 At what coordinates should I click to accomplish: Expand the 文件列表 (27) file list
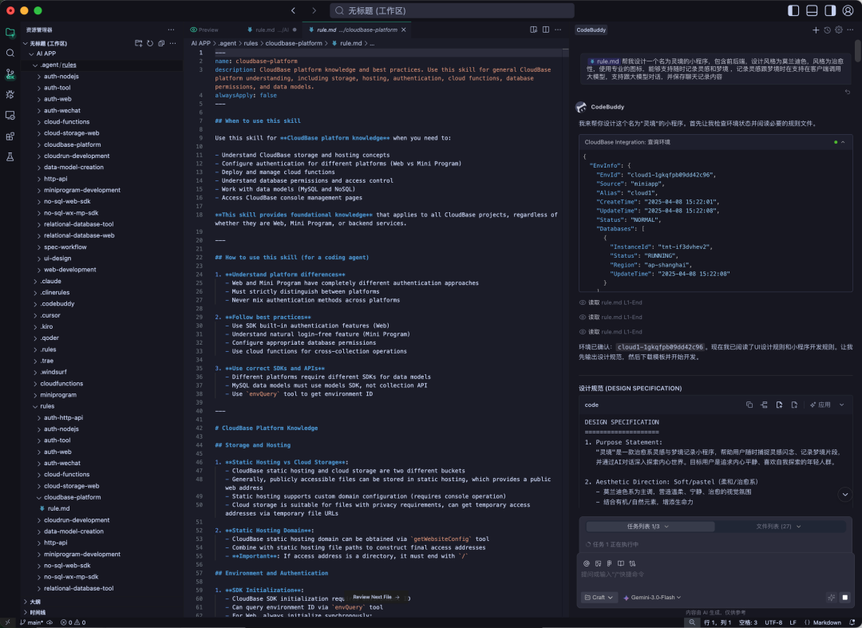click(x=779, y=527)
